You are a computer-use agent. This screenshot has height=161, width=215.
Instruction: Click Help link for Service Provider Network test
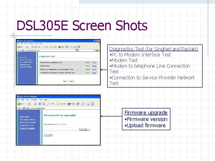[x=94, y=73]
